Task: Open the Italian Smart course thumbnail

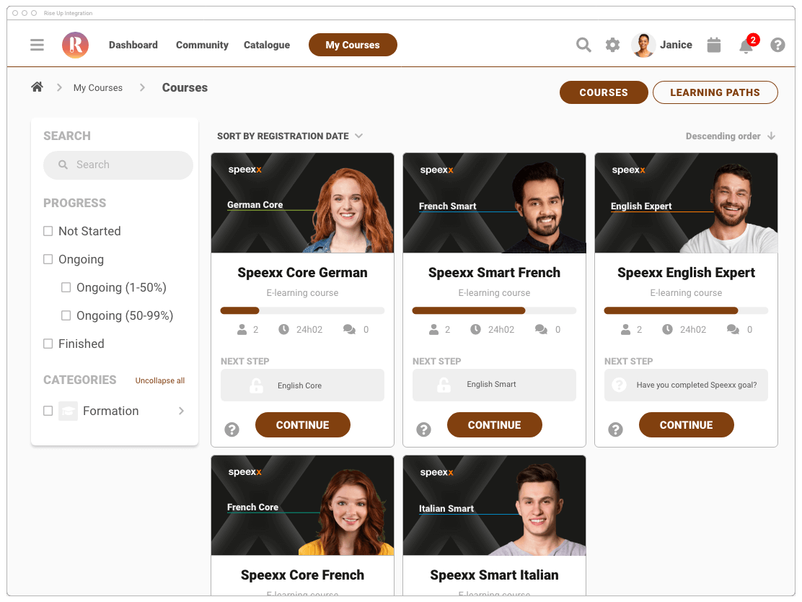Action: 494,506
